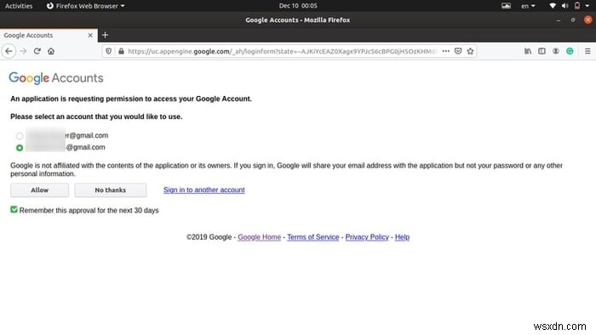Open Firefox Web Browser app menu

85,6
